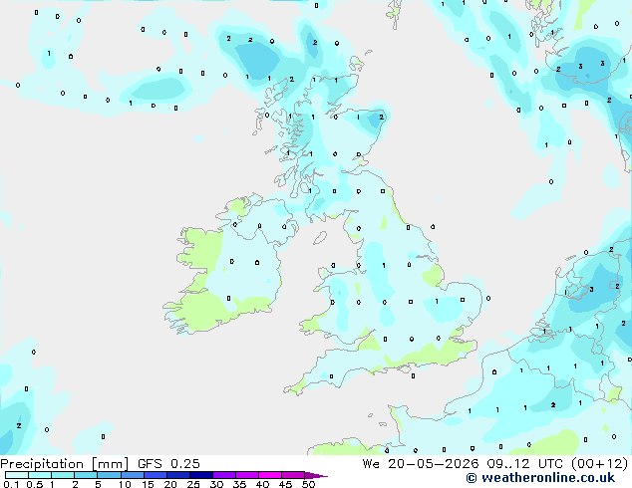Select the legend label '10'
The image size is (632, 488).
(x=125, y=484)
